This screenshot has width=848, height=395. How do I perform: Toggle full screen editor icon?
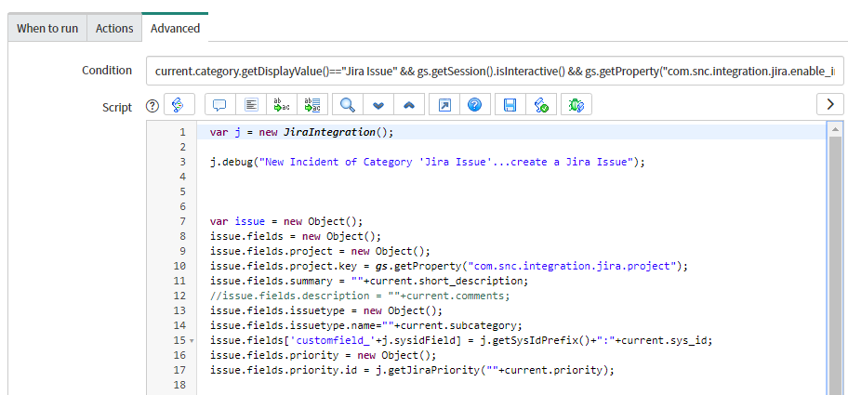[444, 104]
